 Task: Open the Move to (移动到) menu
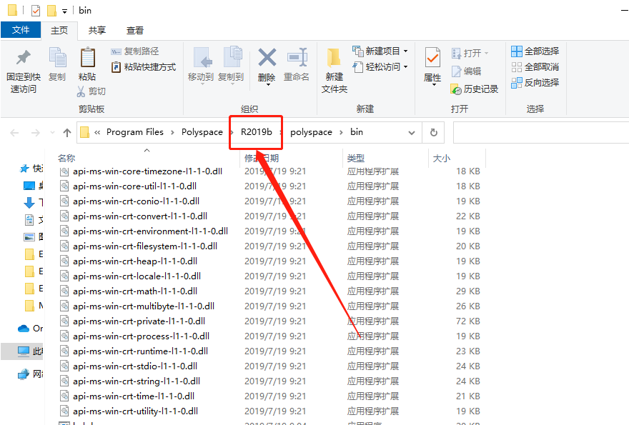201,66
